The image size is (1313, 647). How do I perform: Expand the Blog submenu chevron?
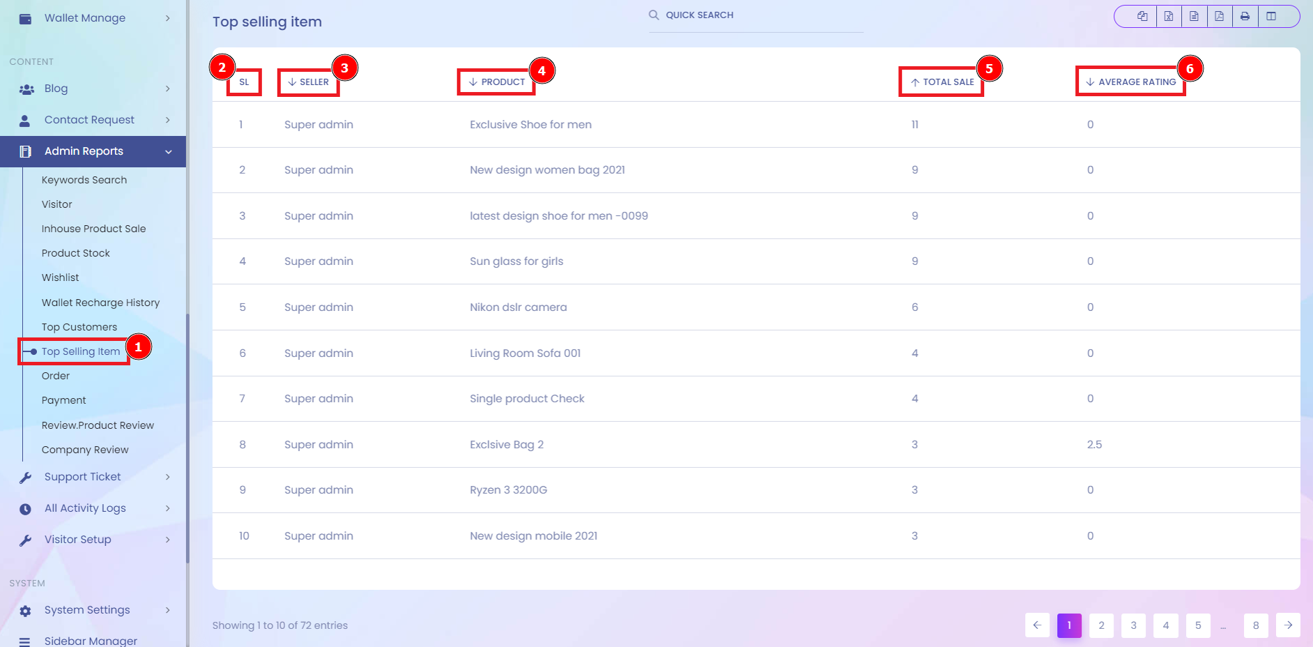[x=168, y=89]
